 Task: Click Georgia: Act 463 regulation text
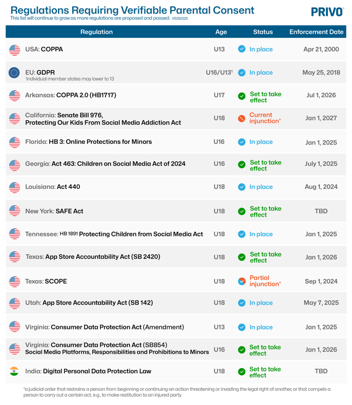click(105, 164)
